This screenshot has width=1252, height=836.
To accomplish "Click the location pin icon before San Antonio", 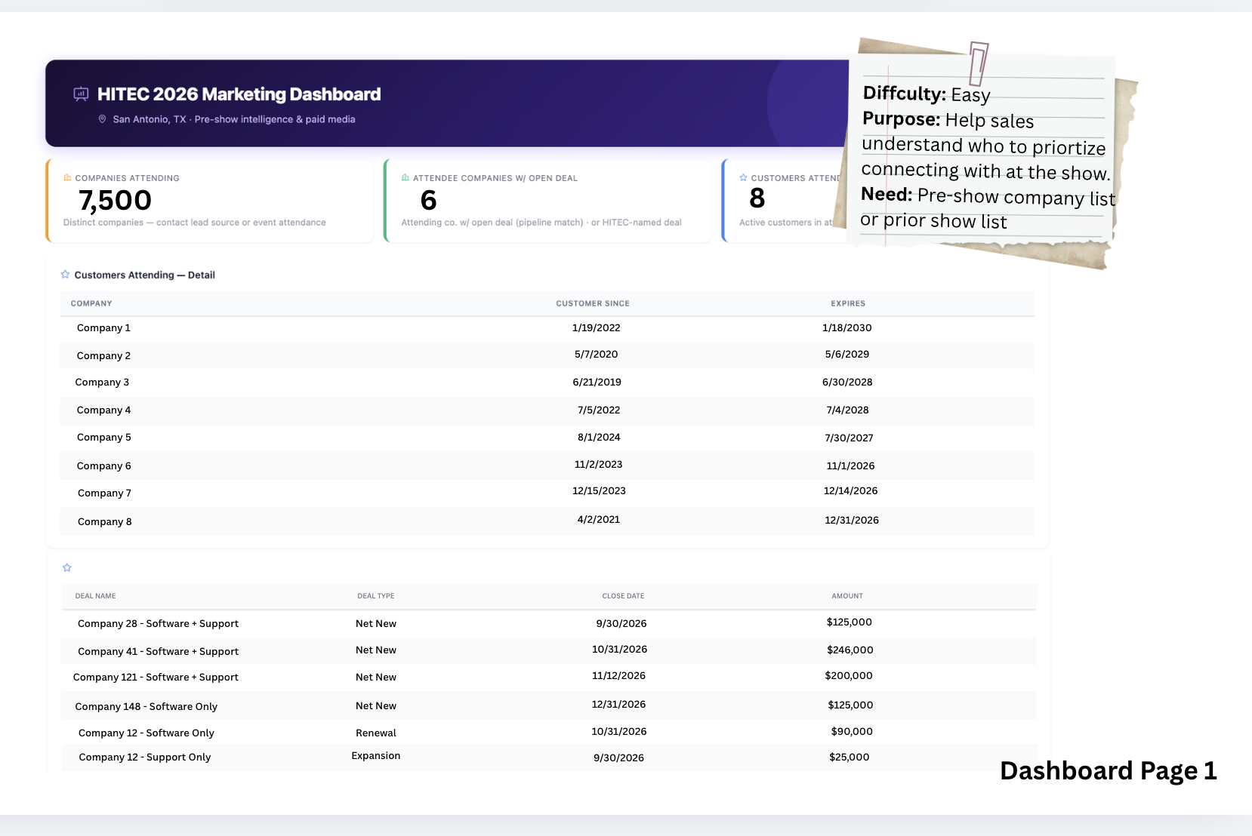I will point(103,119).
